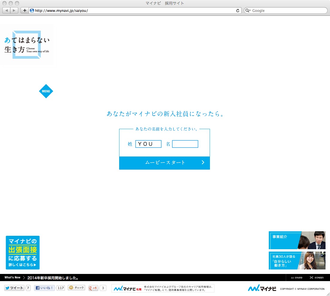
Task: Add bookmark with plus button
Action: coord(24,10)
